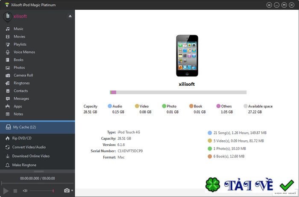The width and height of the screenshot is (299, 197).
Task: Click the Notes icon in sidebar
Action: click(8, 114)
